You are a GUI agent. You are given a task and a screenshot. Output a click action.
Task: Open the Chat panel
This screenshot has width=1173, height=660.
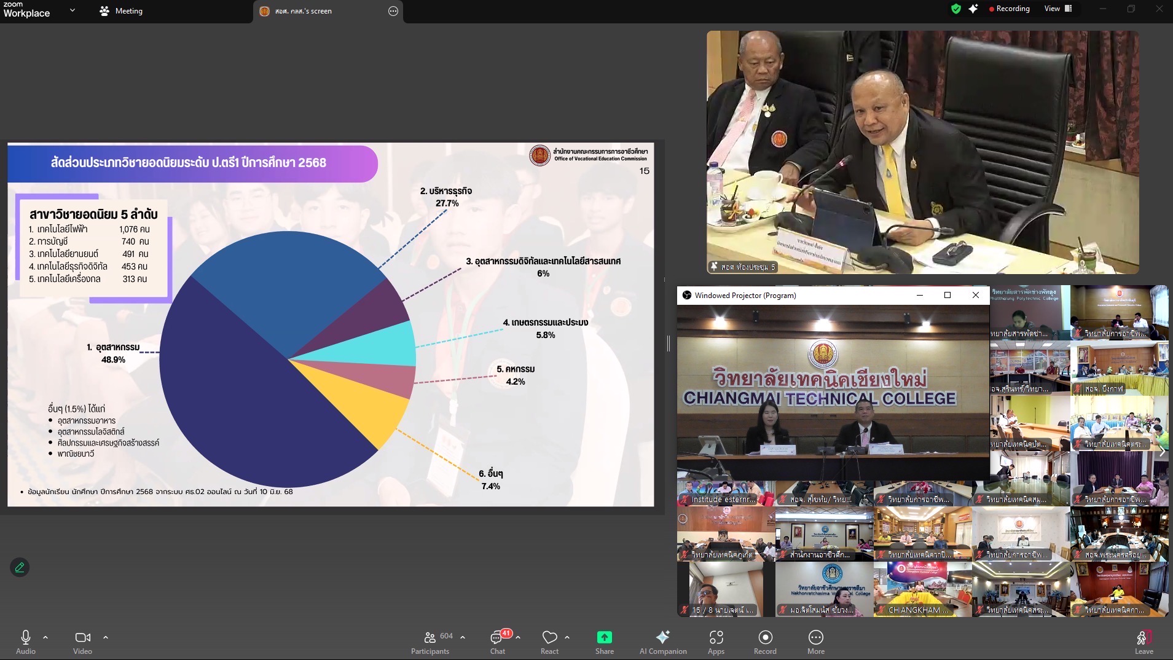click(498, 642)
